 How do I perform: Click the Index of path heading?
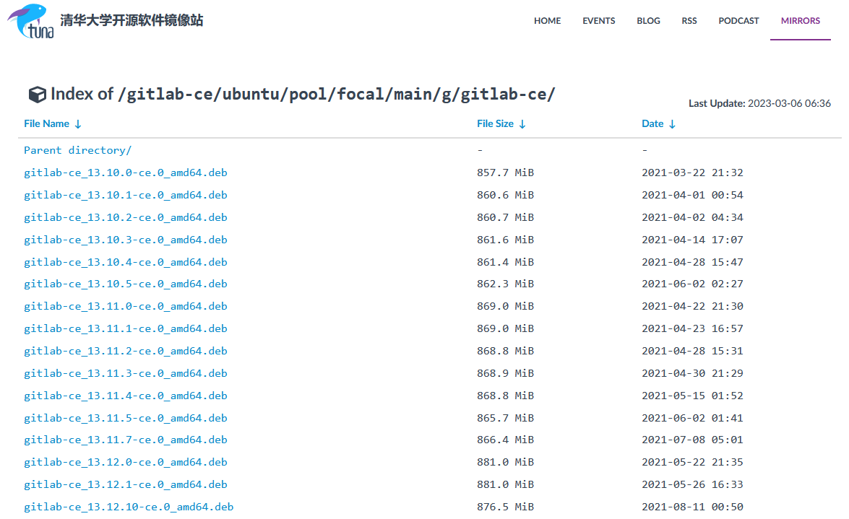coord(303,95)
